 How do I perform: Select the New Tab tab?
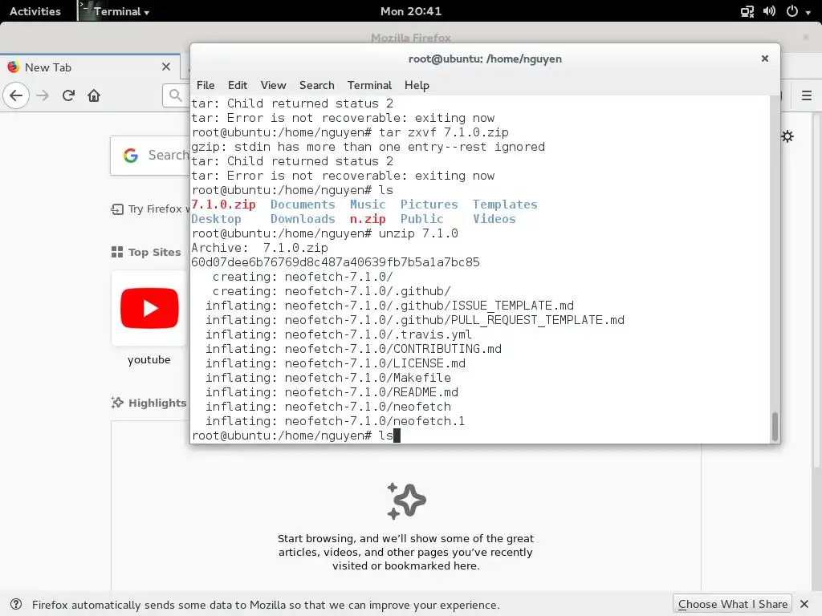[90, 67]
